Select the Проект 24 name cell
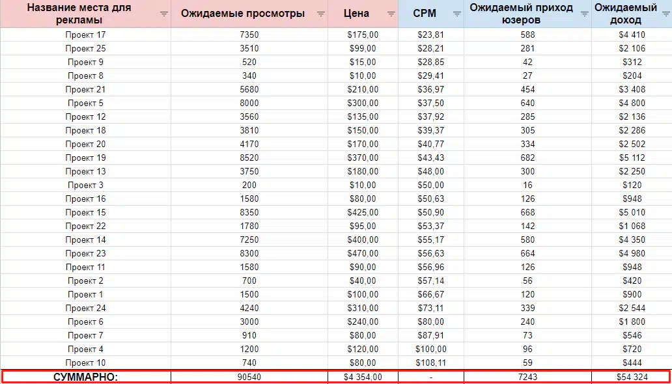672x384 pixels. (86, 308)
